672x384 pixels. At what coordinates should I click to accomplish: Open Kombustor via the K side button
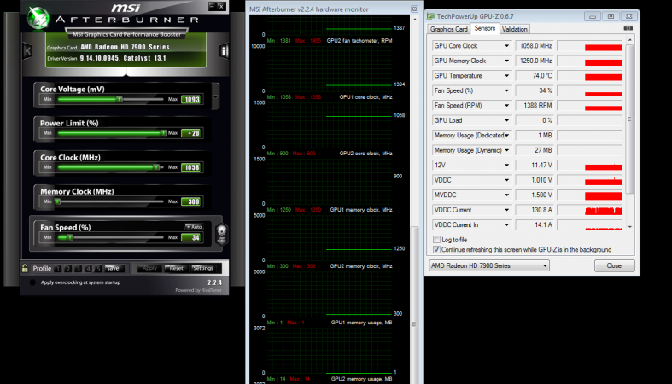pos(27,51)
